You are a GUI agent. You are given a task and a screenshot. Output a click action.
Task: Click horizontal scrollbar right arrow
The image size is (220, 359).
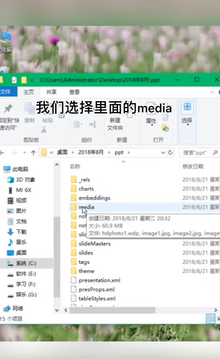click(x=216, y=310)
